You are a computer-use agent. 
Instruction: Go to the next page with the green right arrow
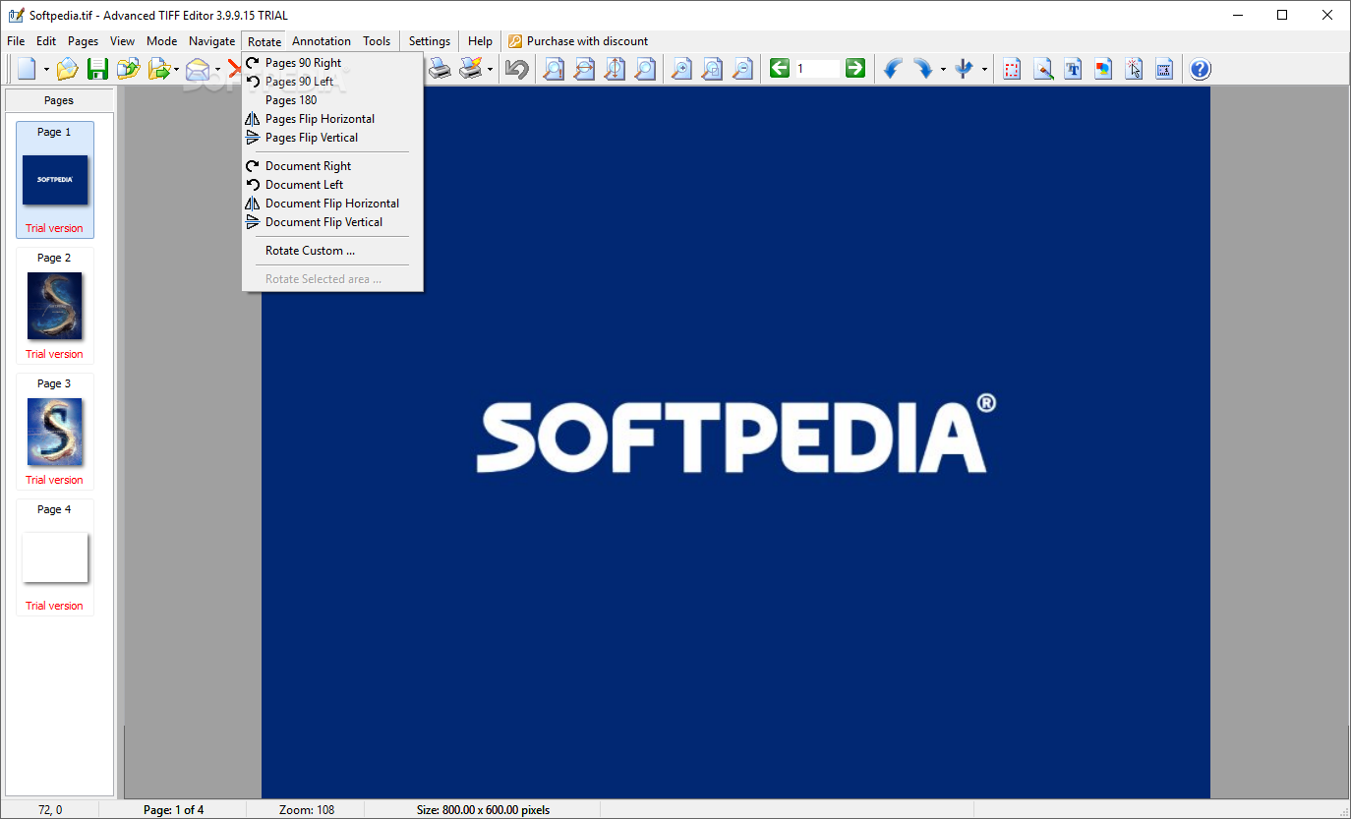pyautogui.click(x=855, y=69)
